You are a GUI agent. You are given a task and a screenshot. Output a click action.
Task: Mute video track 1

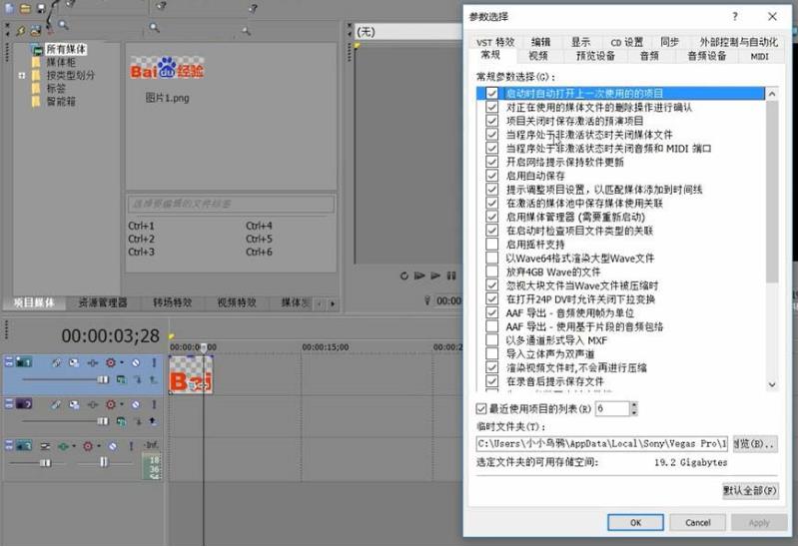click(x=136, y=362)
